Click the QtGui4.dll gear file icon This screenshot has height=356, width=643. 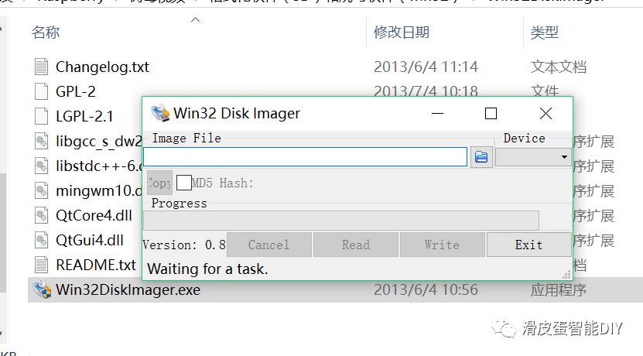tap(42, 240)
